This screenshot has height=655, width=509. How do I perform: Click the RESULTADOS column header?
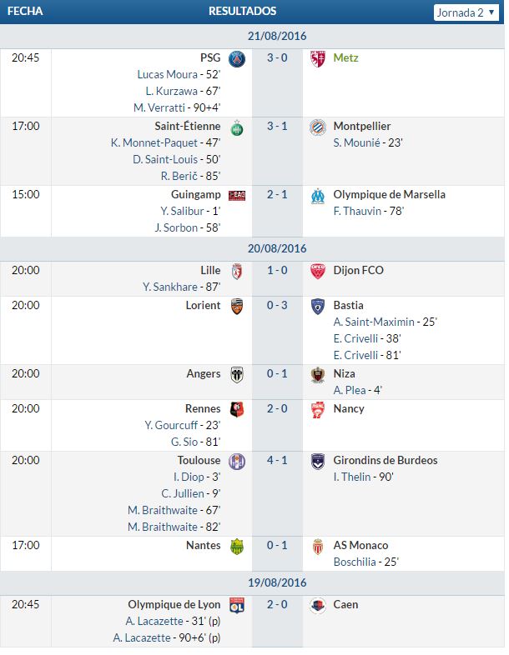[243, 11]
